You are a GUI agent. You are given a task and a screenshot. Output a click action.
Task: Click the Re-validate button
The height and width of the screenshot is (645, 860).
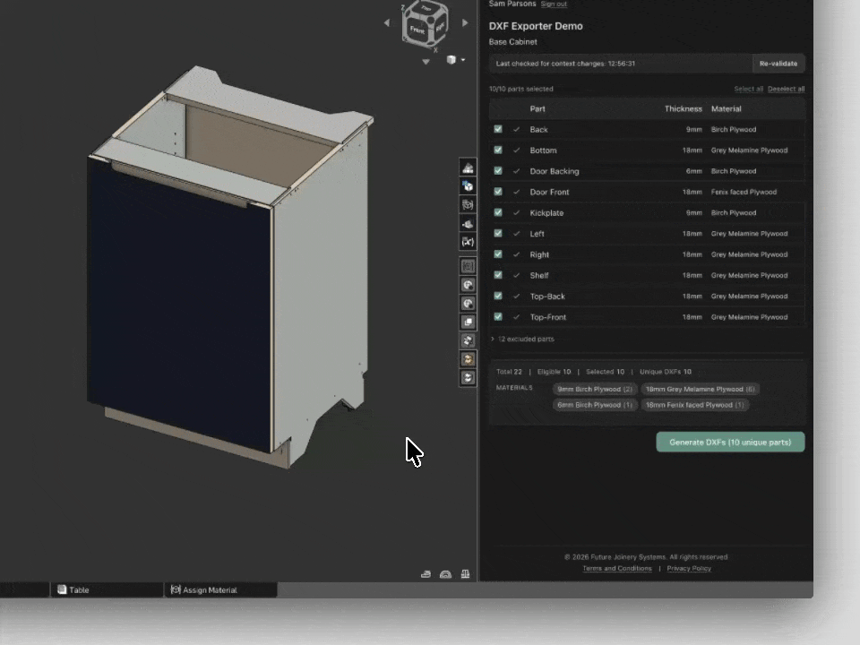click(x=778, y=64)
